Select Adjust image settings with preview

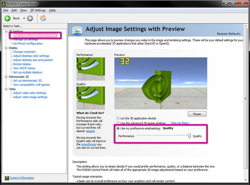pos(35,35)
